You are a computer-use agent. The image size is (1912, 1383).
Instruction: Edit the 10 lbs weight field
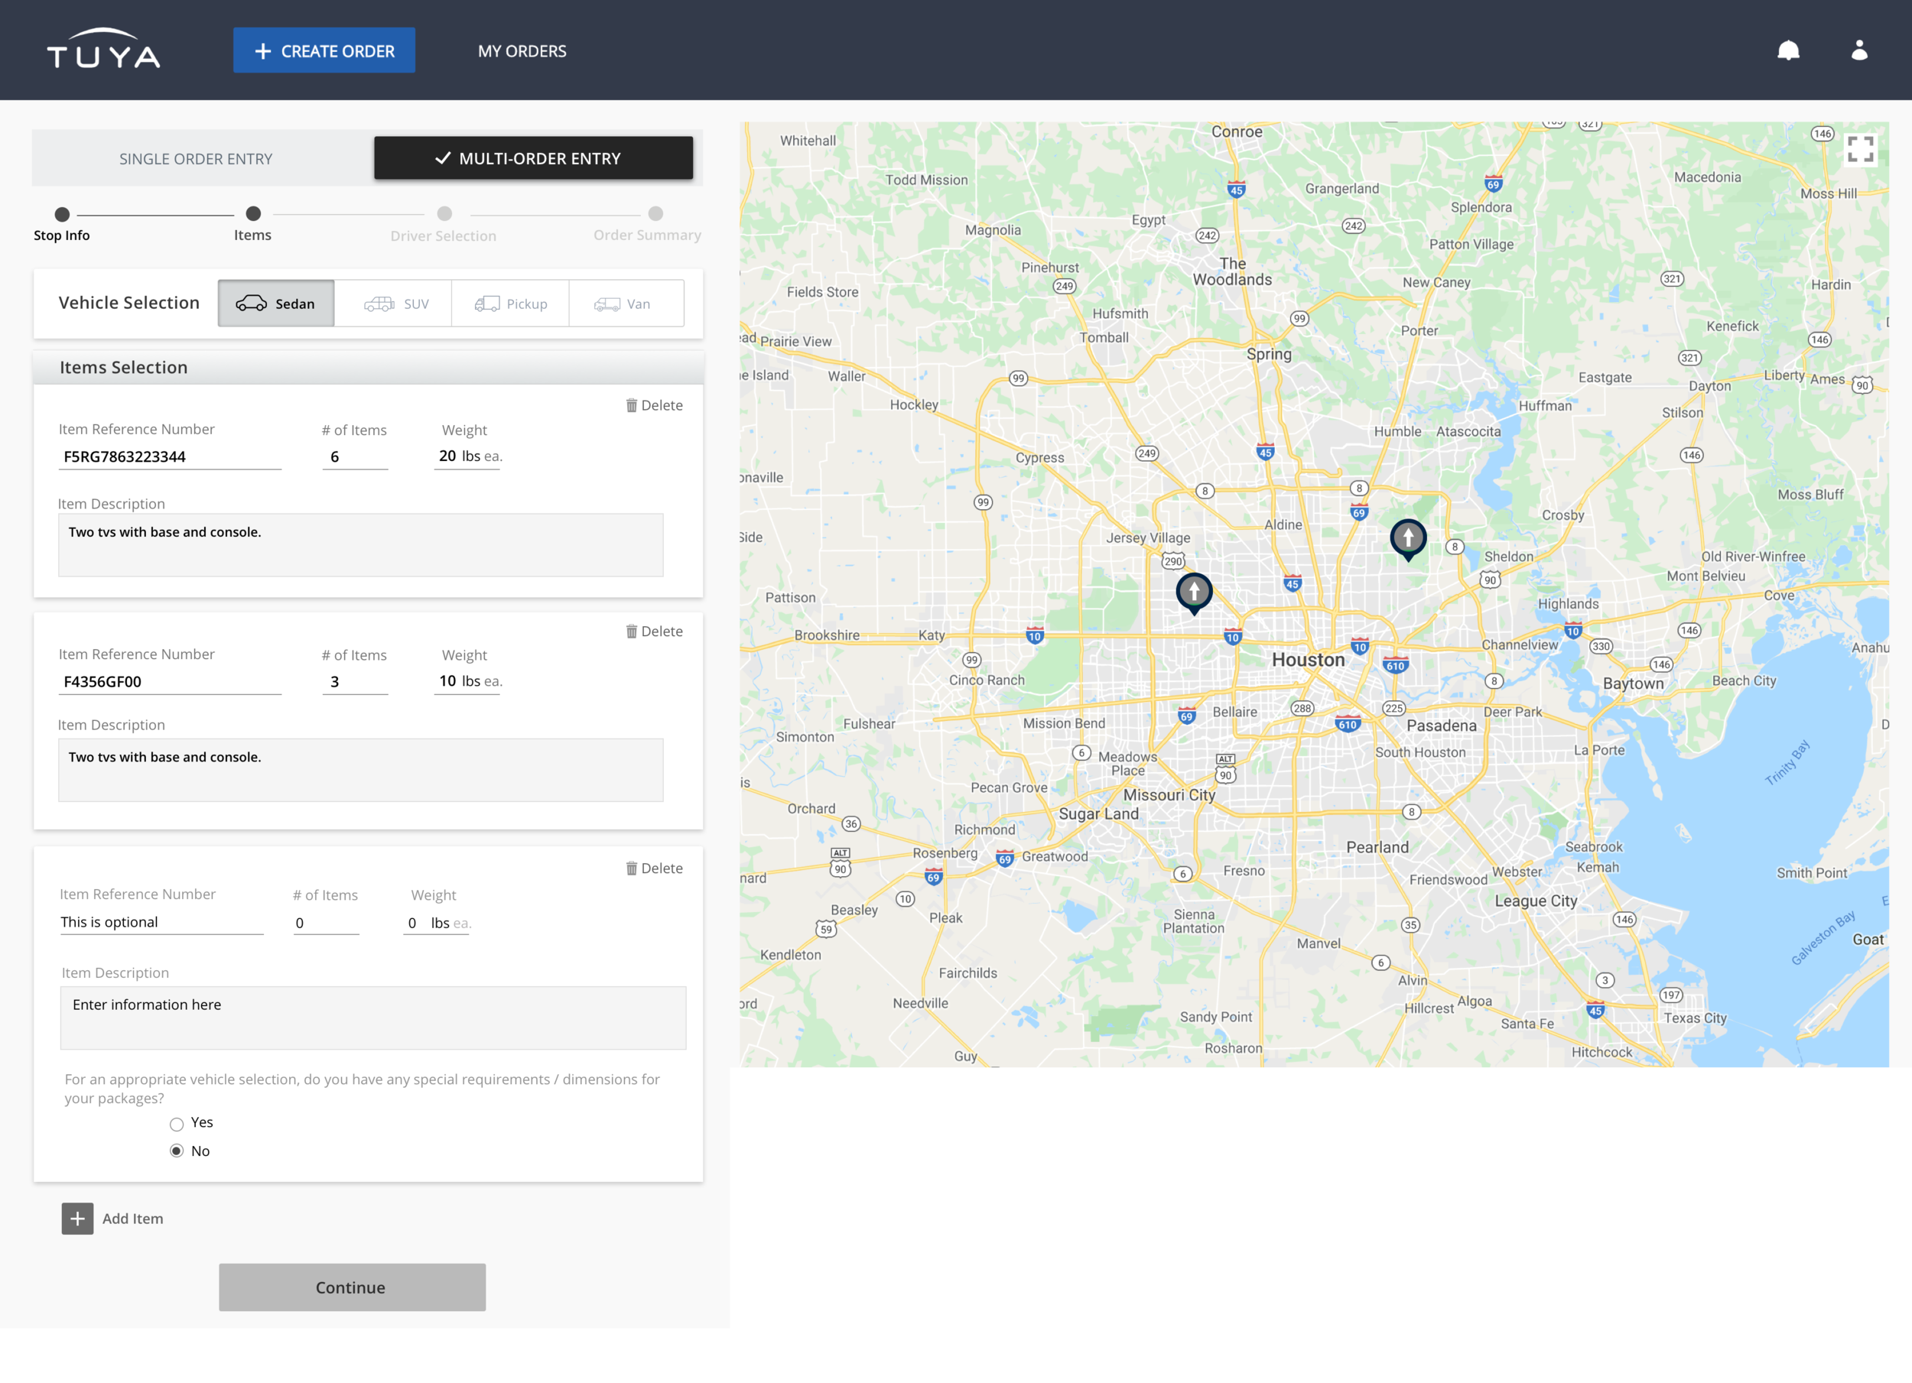point(468,681)
